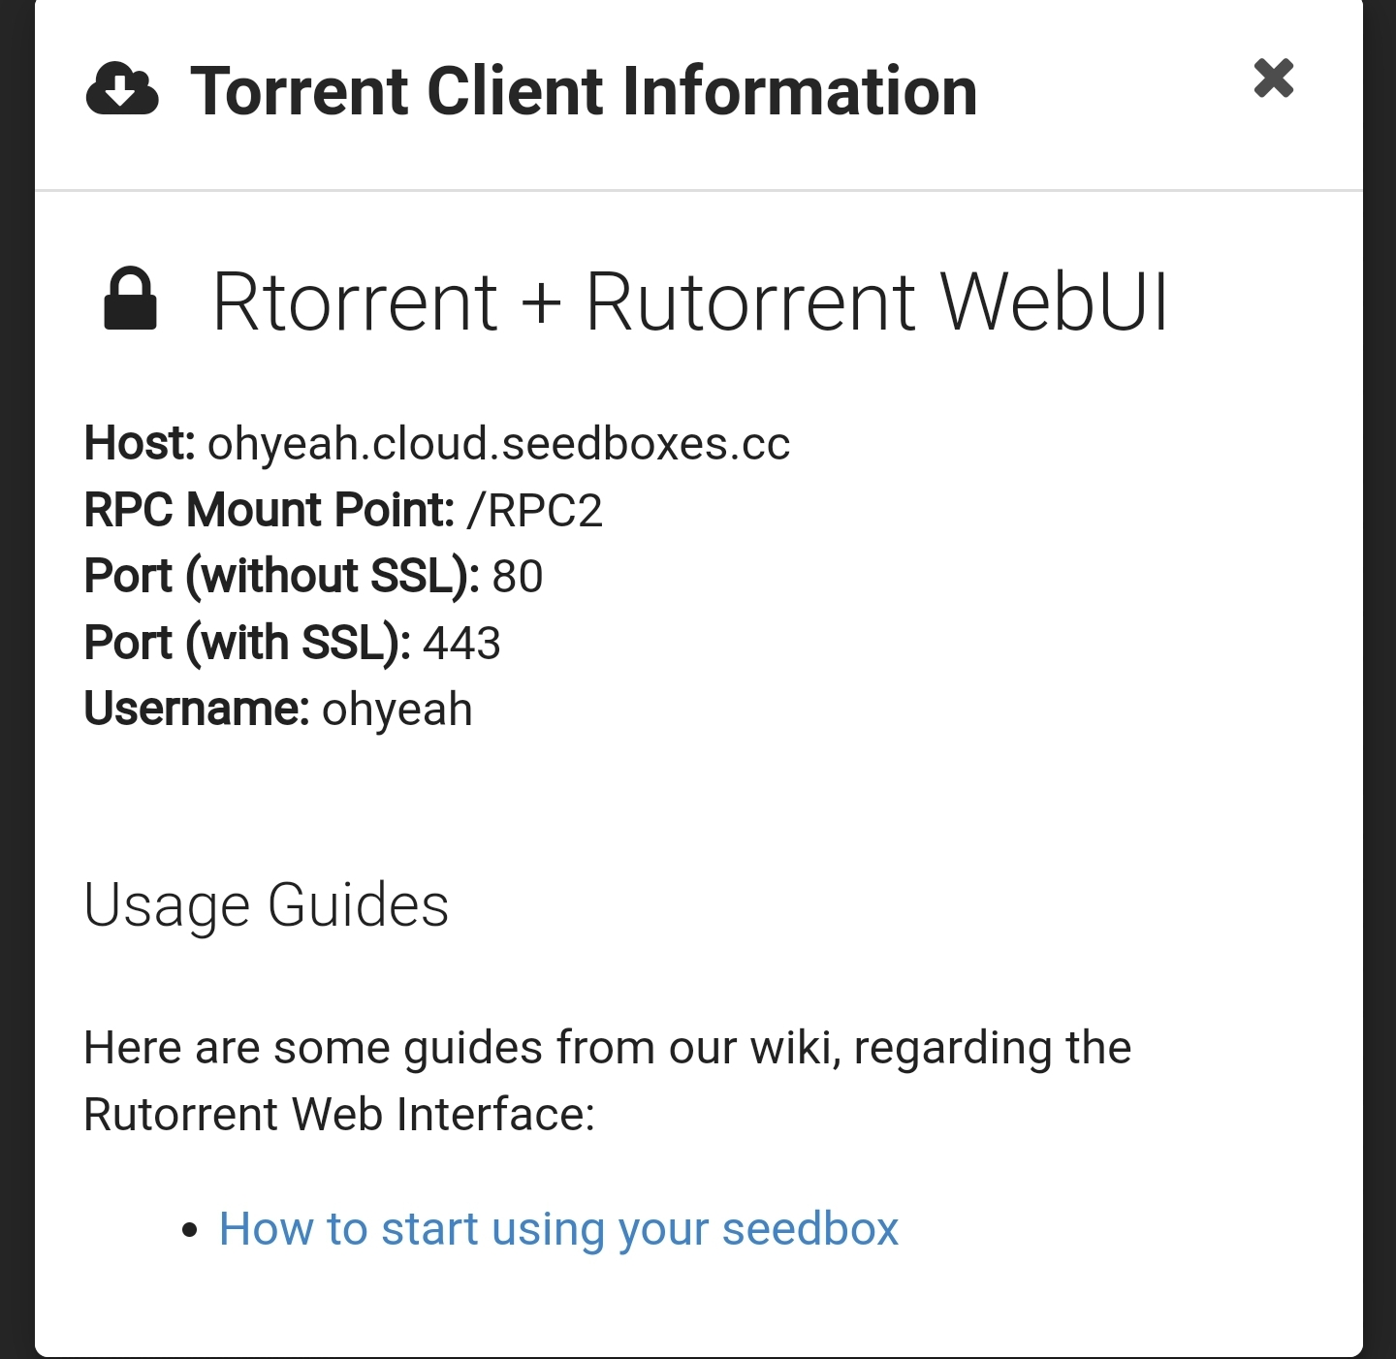Viewport: 1396px width, 1359px height.
Task: Click the Port (with SSL) label
Action: pyautogui.click(x=247, y=642)
